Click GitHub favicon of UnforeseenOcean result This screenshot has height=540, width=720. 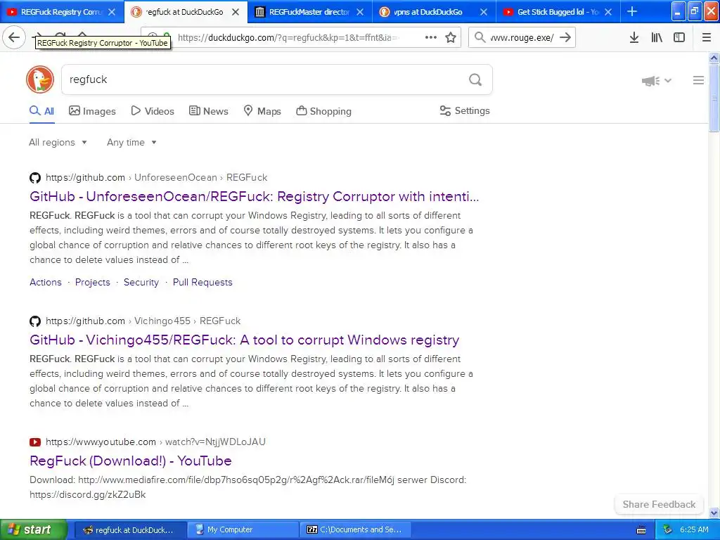click(x=35, y=178)
